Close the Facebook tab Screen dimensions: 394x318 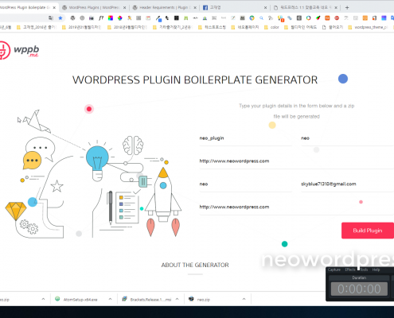(266, 8)
